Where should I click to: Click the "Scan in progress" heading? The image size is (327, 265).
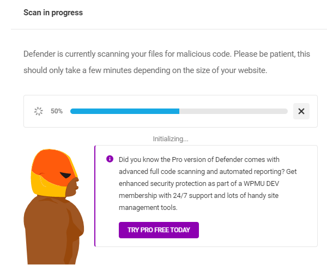tap(53, 13)
